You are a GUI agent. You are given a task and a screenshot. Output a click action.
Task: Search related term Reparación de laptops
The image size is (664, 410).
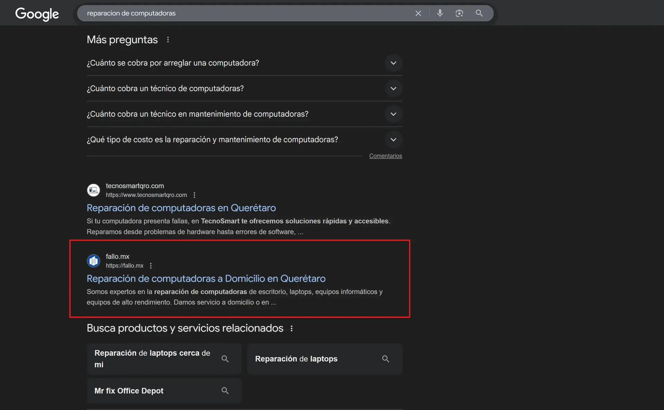point(325,359)
